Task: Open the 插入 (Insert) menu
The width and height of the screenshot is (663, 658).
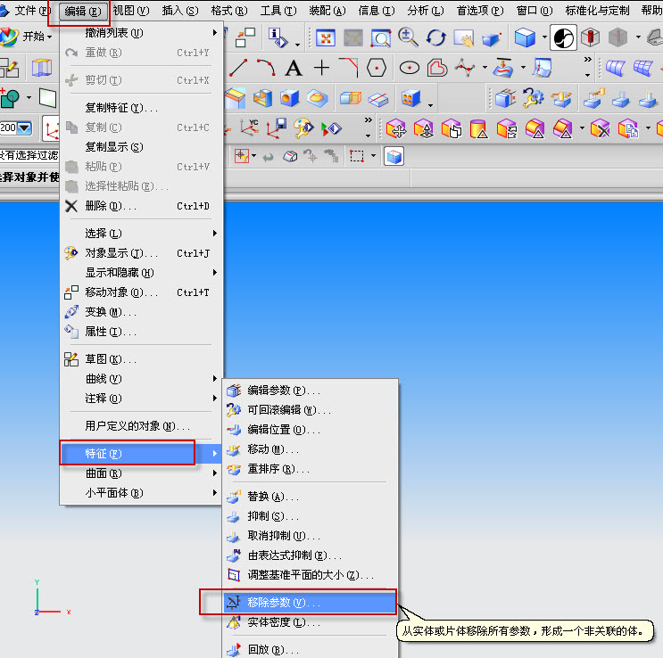Action: click(180, 11)
